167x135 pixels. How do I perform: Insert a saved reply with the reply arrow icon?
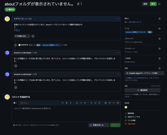114,103
